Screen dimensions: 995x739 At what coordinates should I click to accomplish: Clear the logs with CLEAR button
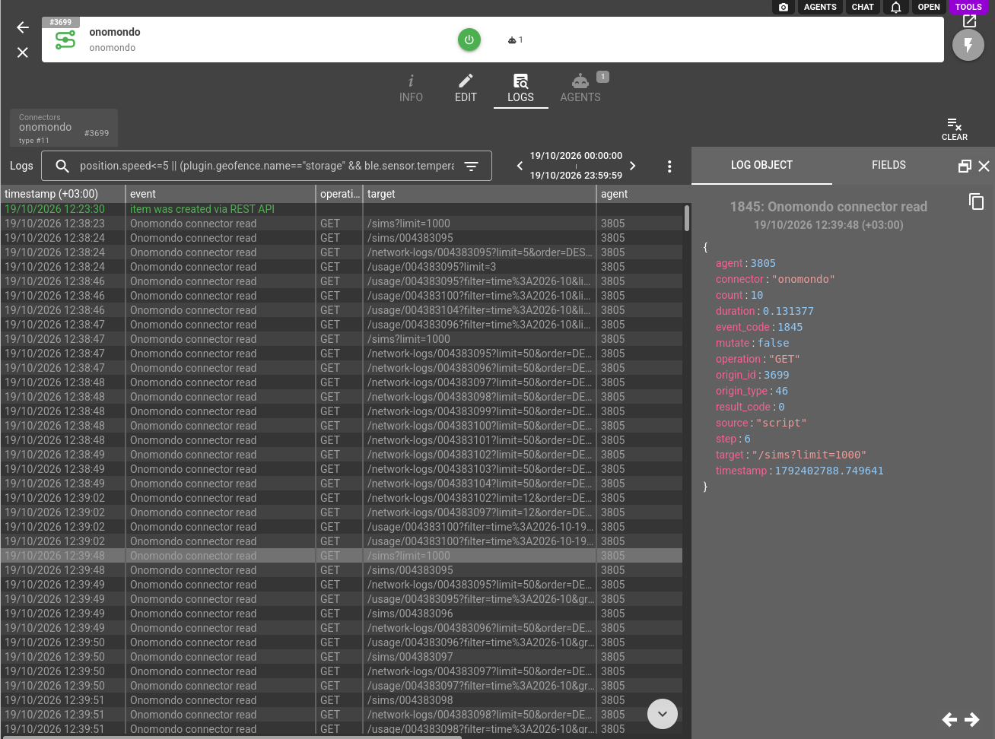click(955, 129)
